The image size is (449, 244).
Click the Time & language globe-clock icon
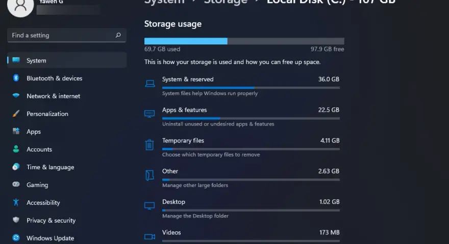point(16,167)
